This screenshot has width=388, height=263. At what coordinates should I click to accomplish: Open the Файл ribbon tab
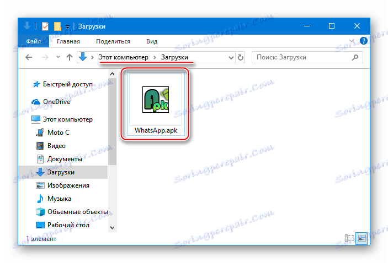(x=34, y=41)
